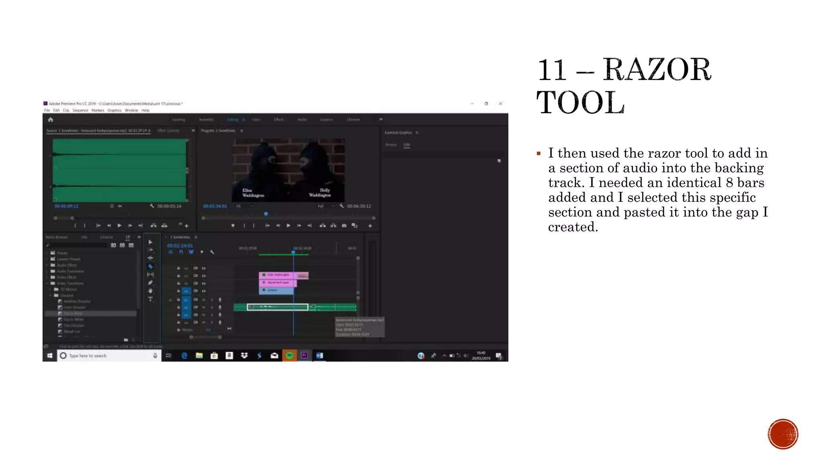Click 32-bit color effects filter icon
This screenshot has height=461, width=821.
(x=122, y=245)
